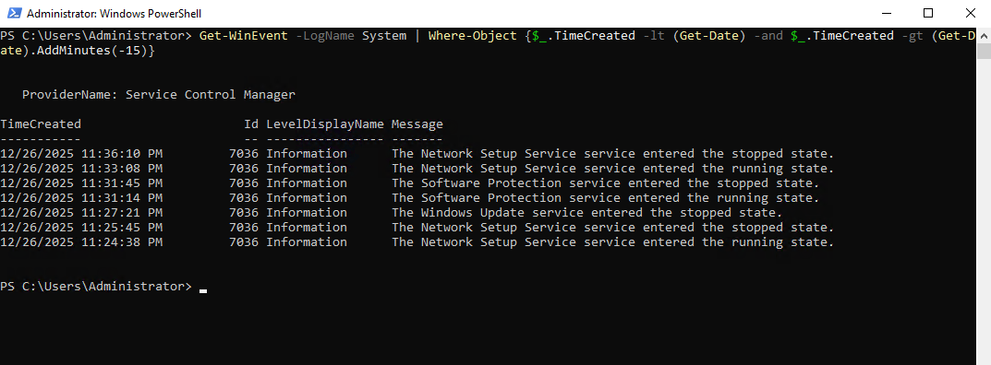Click the title text 'Administrator: Windows PowerShell'

coord(115,13)
